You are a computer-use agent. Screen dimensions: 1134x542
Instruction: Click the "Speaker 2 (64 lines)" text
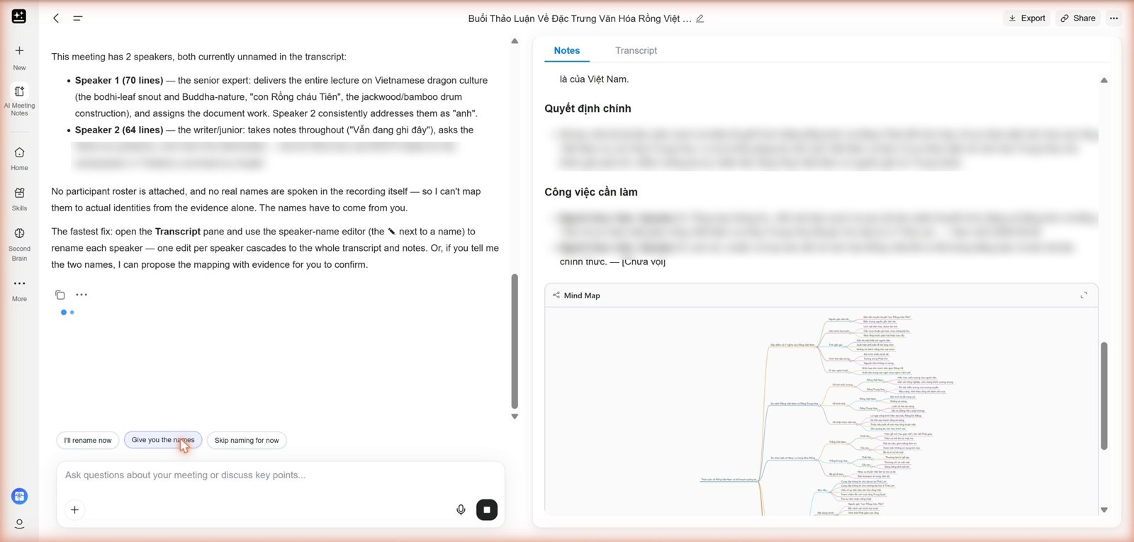click(119, 130)
